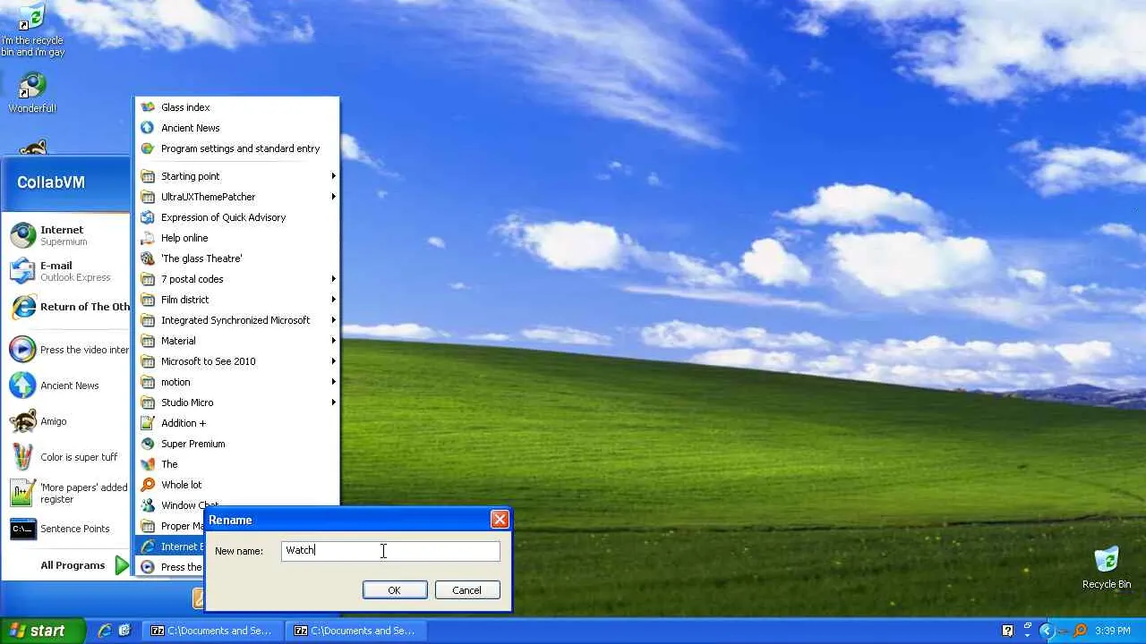Open the Wonderful! desktop shortcut icon
1146x644 pixels.
32,87
